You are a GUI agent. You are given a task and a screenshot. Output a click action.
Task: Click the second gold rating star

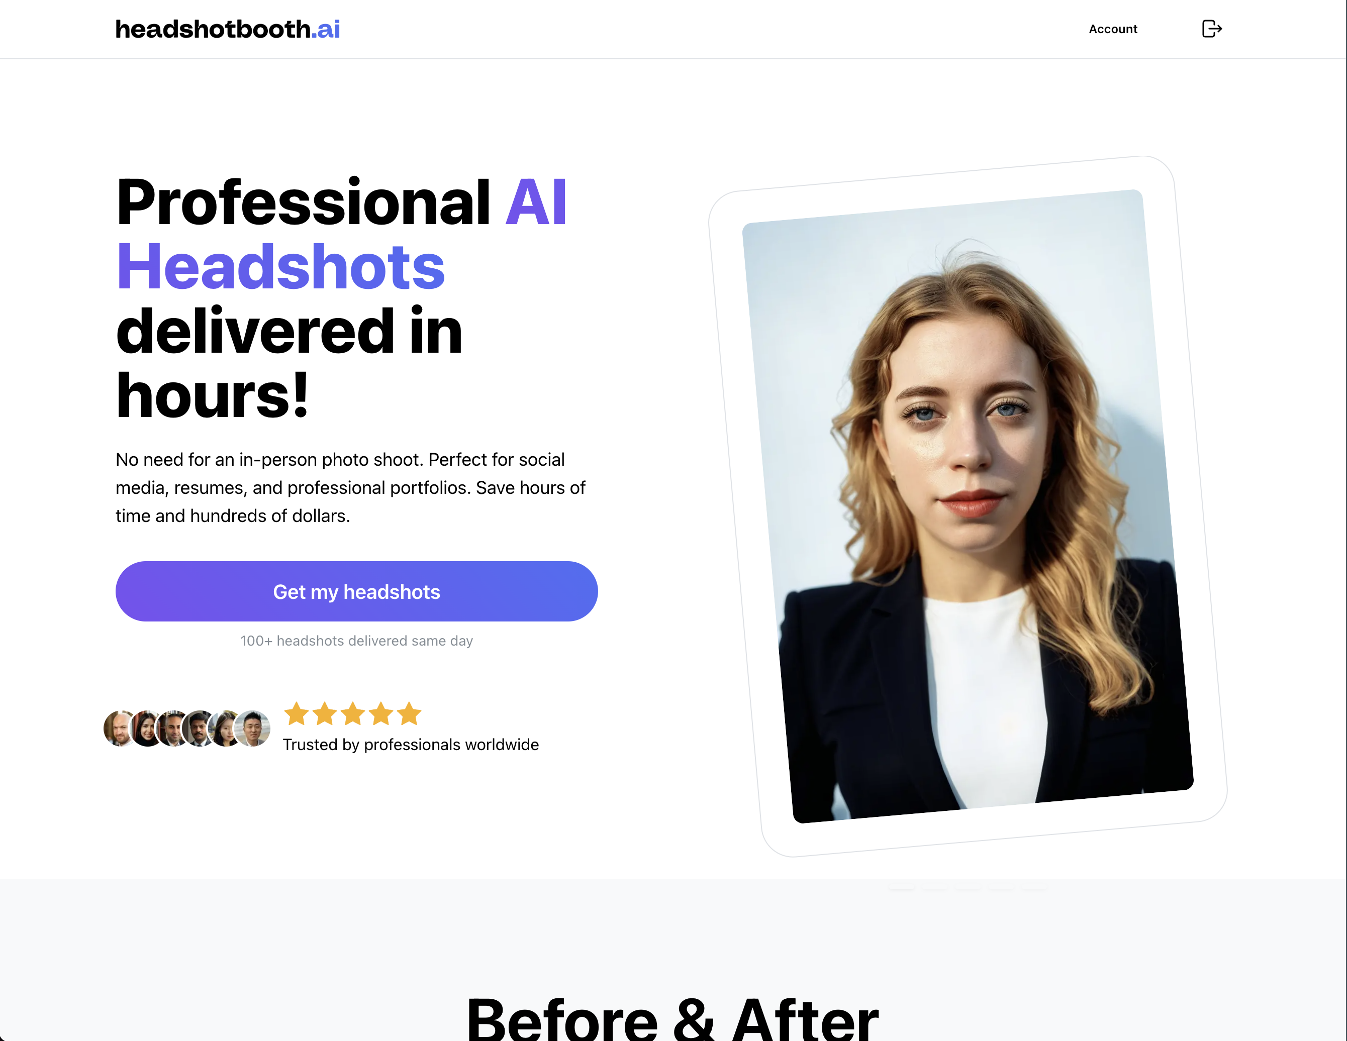pyautogui.click(x=324, y=714)
